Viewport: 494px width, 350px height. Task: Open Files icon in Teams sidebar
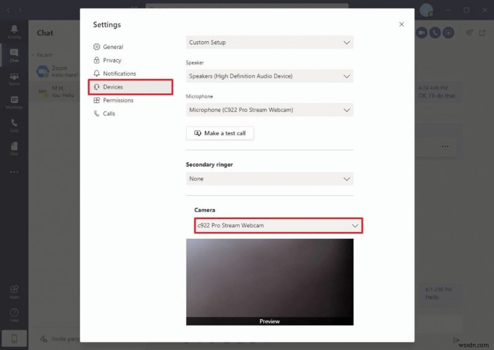(14, 149)
